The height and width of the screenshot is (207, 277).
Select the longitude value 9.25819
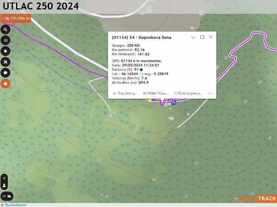coord(161,74)
